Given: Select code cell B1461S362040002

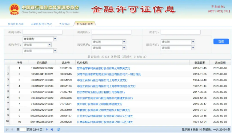Looking at the screenshot, I should (x=42, y=68).
